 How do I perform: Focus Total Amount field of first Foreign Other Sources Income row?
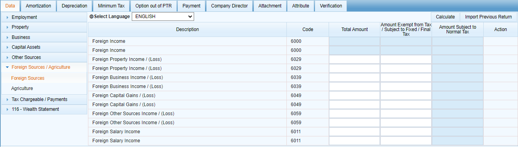[354, 114]
